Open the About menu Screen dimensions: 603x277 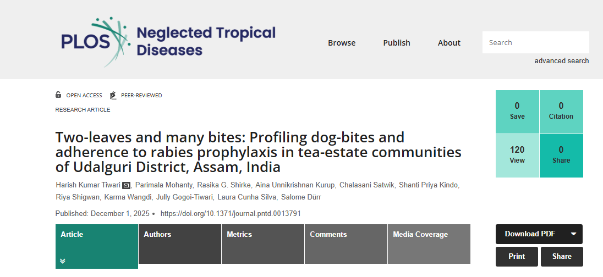tap(449, 43)
